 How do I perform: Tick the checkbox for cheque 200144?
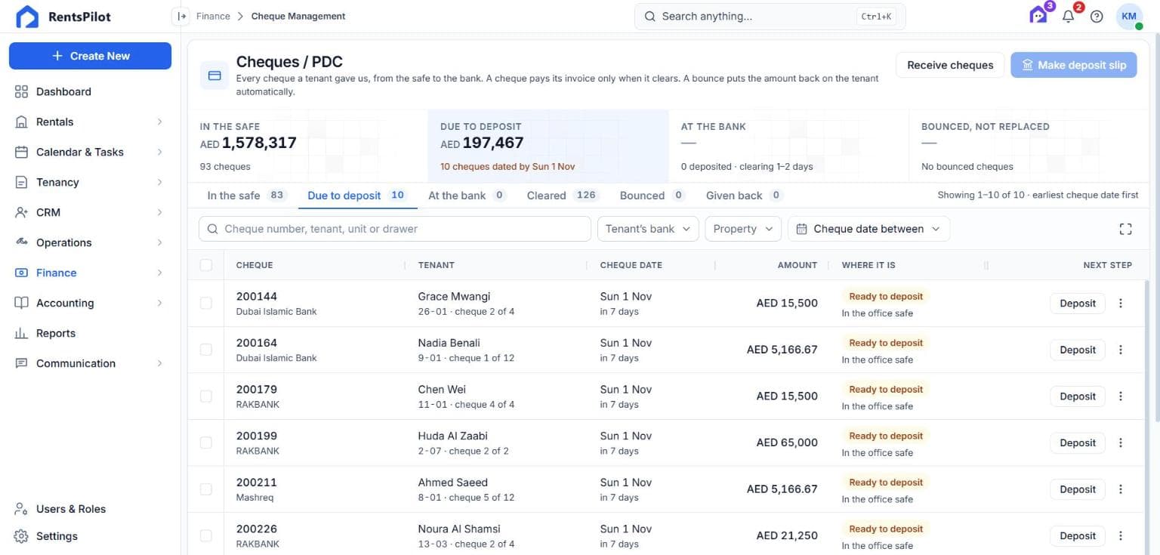click(x=206, y=304)
